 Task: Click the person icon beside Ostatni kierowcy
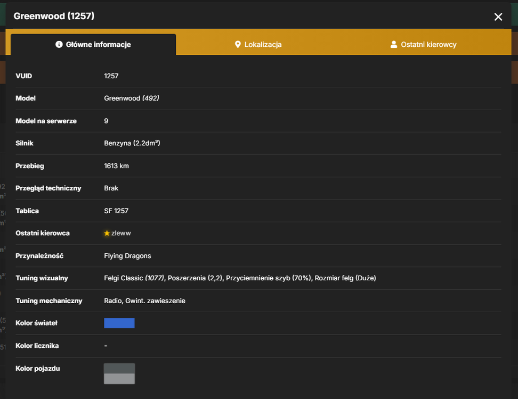click(393, 44)
